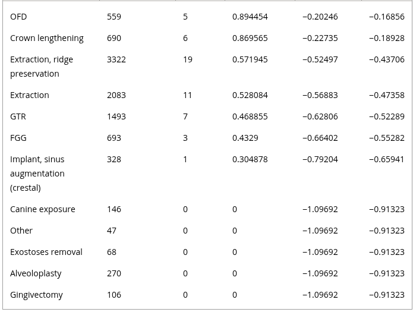The width and height of the screenshot is (413, 312).
Task: Select value −0.79204 in Implant row
Action: [x=320, y=159]
